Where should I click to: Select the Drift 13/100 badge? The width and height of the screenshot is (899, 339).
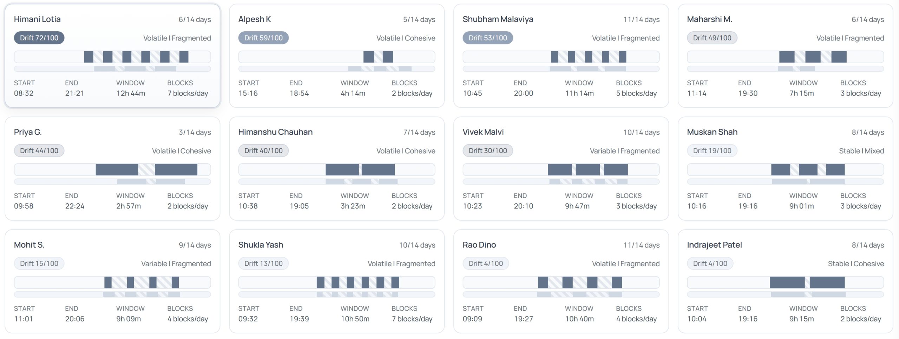[263, 263]
